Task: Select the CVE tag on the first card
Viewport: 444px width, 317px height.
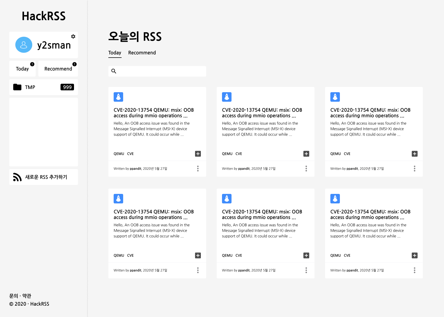Action: pyautogui.click(x=130, y=154)
